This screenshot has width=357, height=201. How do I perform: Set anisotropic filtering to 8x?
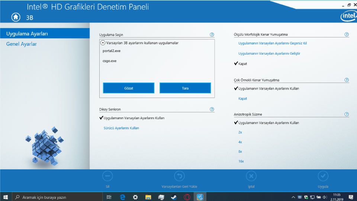240,152
